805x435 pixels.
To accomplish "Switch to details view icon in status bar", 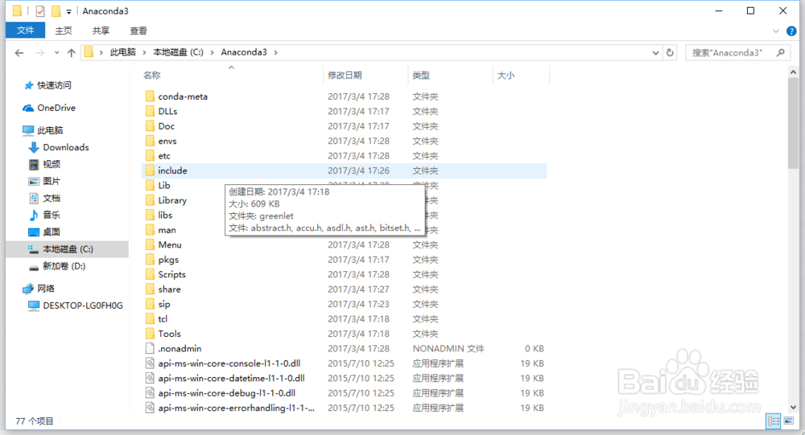I will (773, 421).
